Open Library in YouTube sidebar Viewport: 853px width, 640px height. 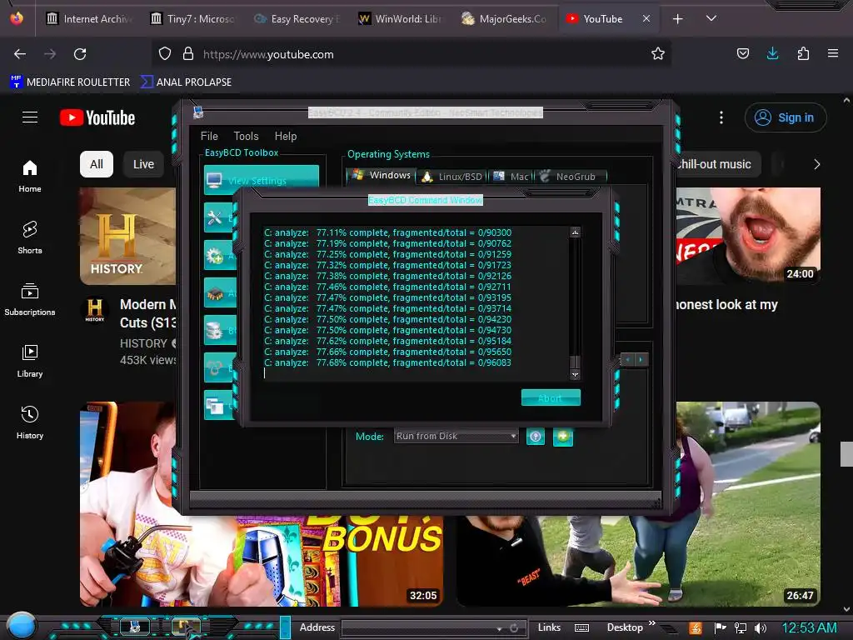click(30, 362)
